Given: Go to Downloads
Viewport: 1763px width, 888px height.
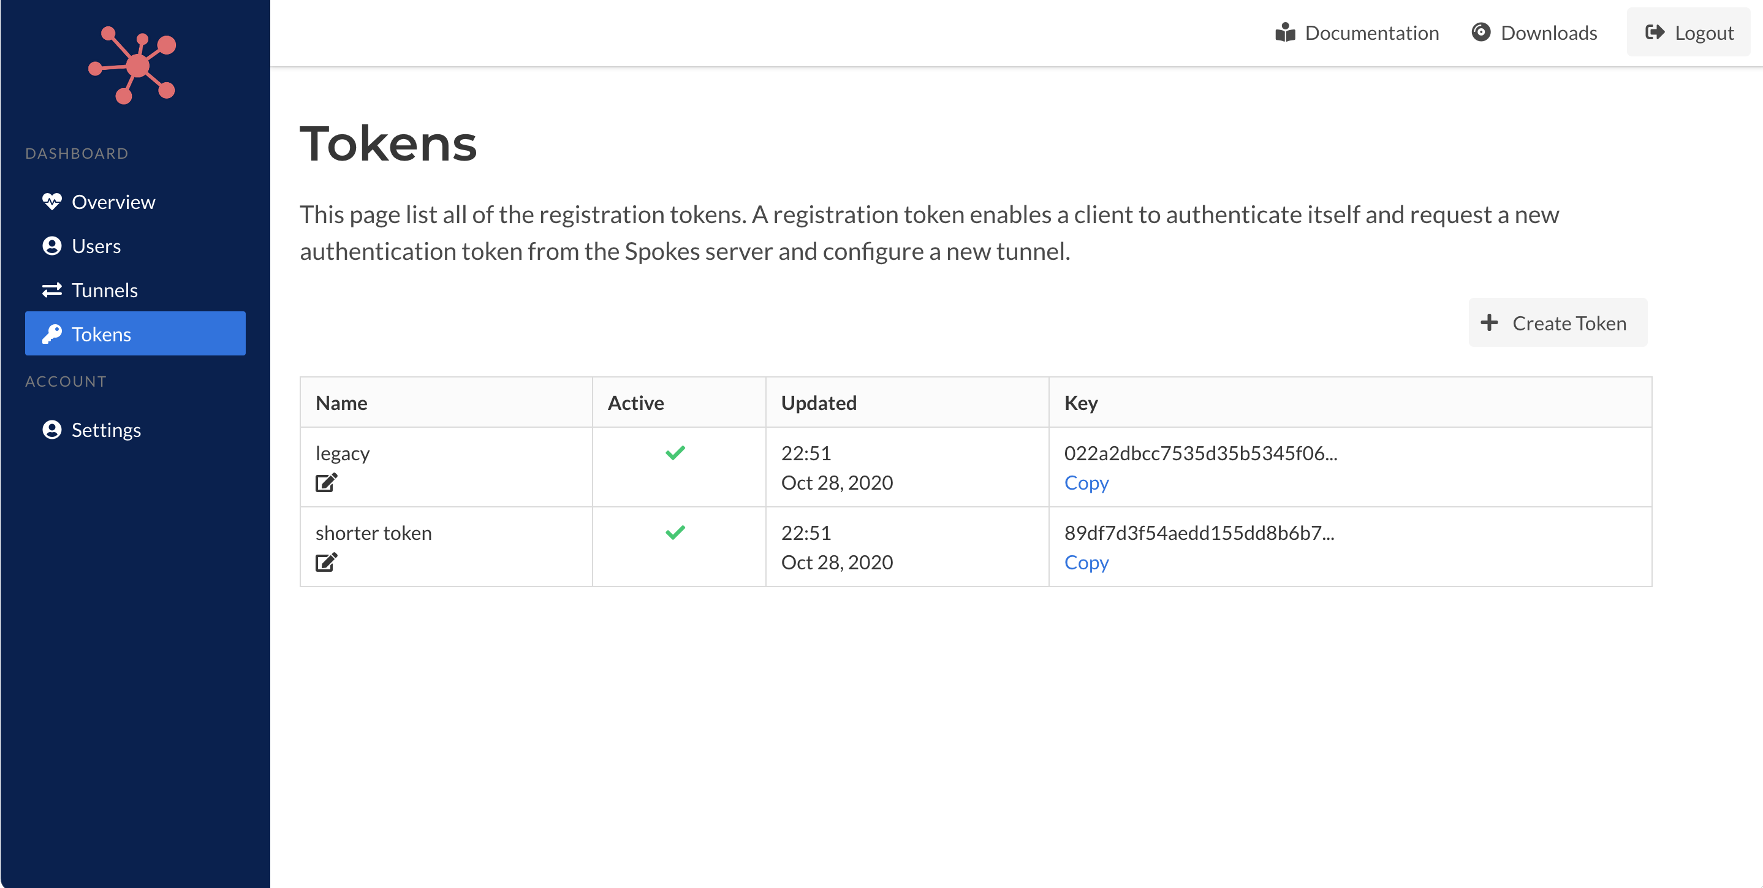Looking at the screenshot, I should (x=1534, y=32).
